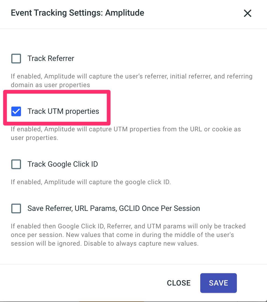Enable the Track Referrer checkbox
267x302 pixels.
click(x=16, y=59)
